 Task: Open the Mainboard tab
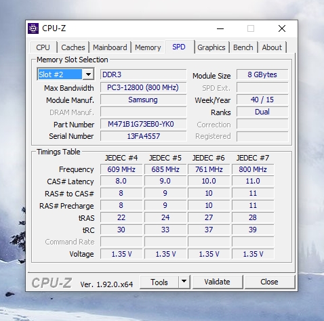[110, 47]
